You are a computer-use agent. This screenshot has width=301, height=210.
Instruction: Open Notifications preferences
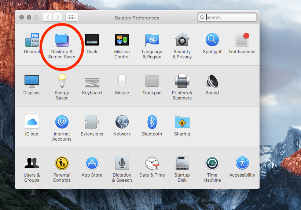[242, 40]
